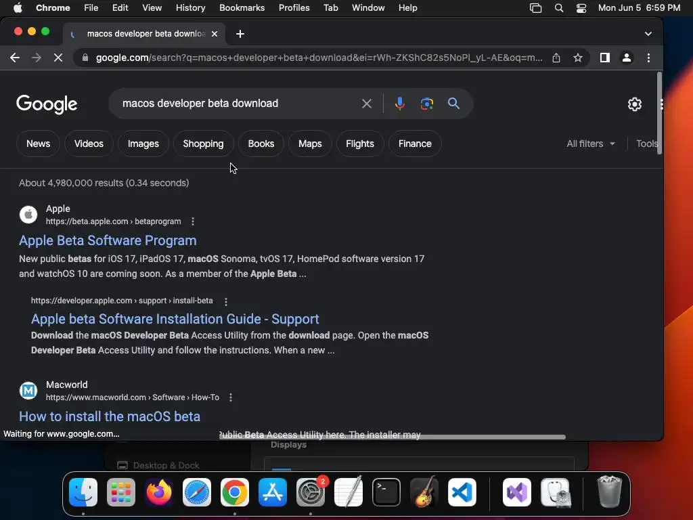Open Finder from the Dock

[83, 492]
